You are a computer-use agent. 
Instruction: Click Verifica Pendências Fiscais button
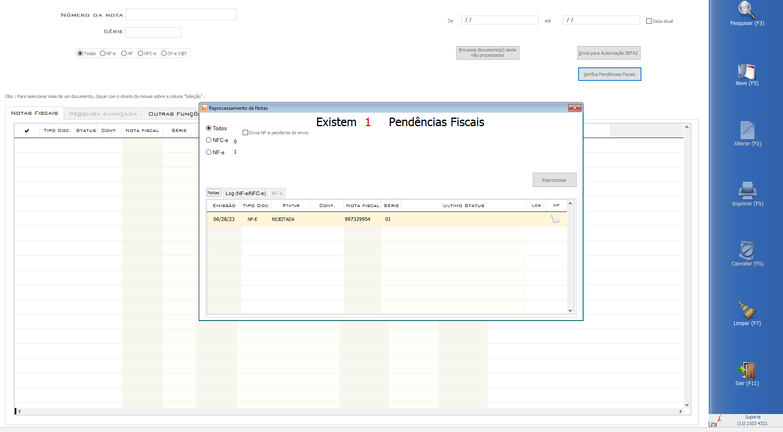pos(609,74)
